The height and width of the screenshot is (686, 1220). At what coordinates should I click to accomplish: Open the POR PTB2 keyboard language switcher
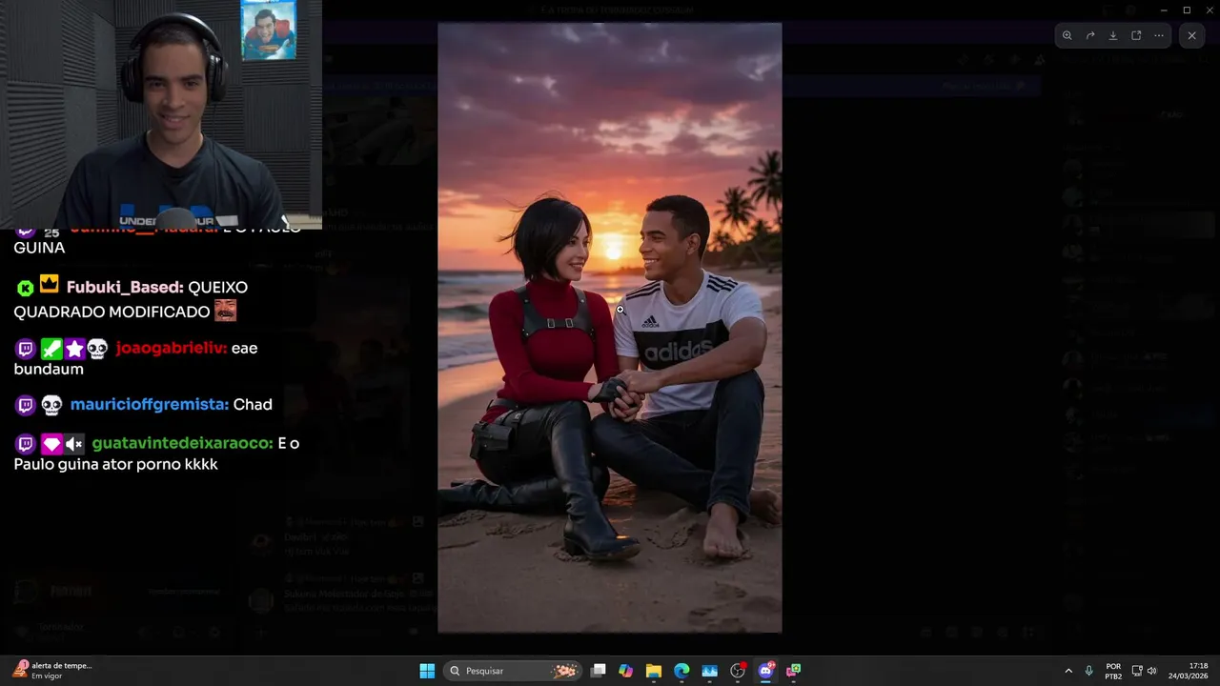1113,671
